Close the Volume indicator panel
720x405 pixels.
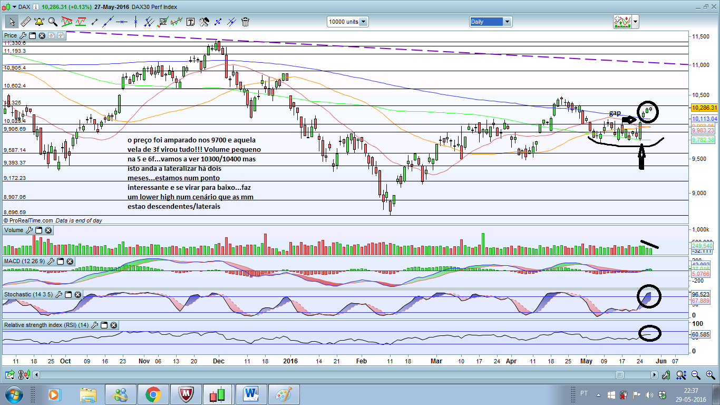[x=48, y=230]
